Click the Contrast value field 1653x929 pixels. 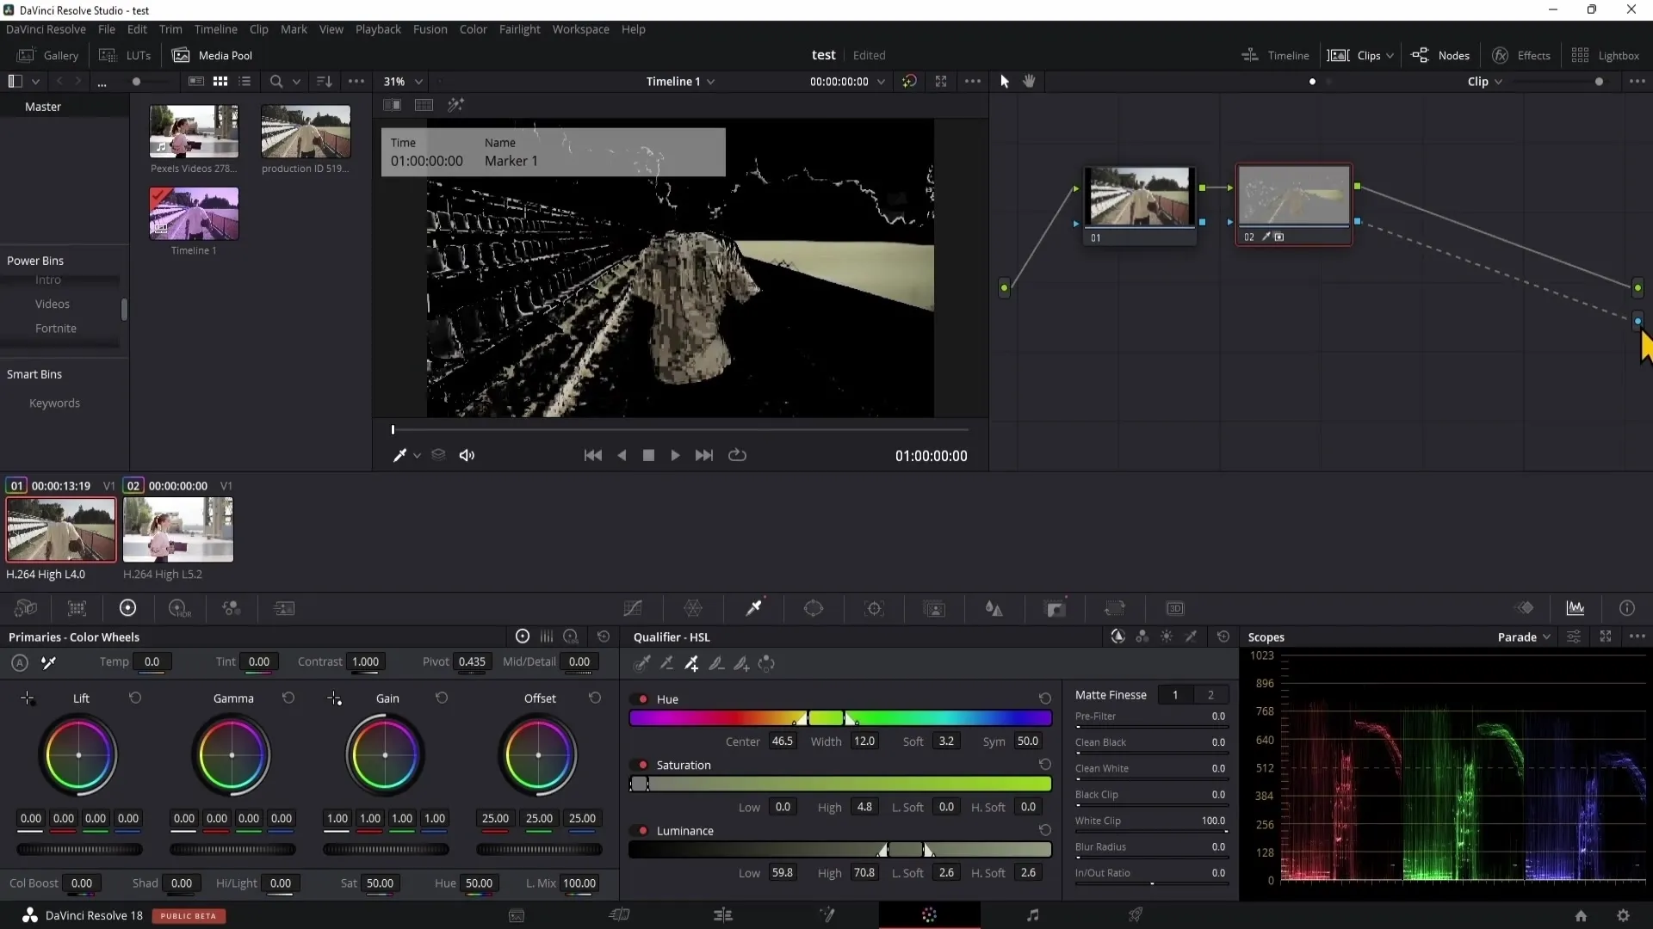pyautogui.click(x=365, y=661)
